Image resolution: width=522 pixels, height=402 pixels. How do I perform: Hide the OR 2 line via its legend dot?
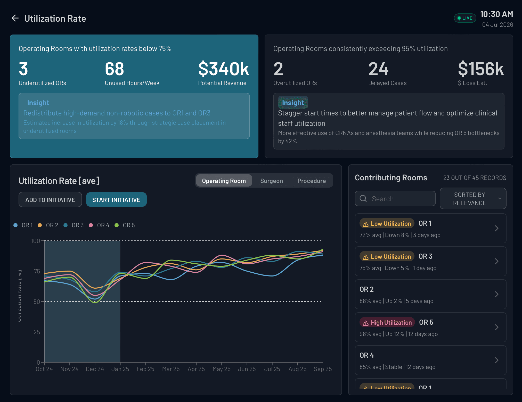pos(40,225)
